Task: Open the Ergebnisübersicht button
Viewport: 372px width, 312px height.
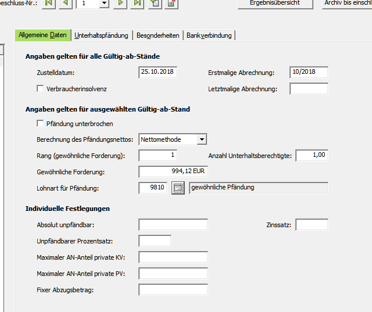Action: click(x=275, y=4)
